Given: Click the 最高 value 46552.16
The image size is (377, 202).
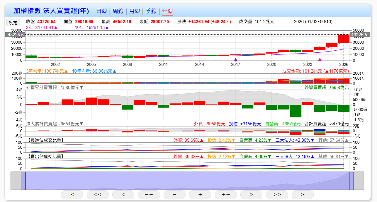Looking at the screenshot, I should point(122,22).
